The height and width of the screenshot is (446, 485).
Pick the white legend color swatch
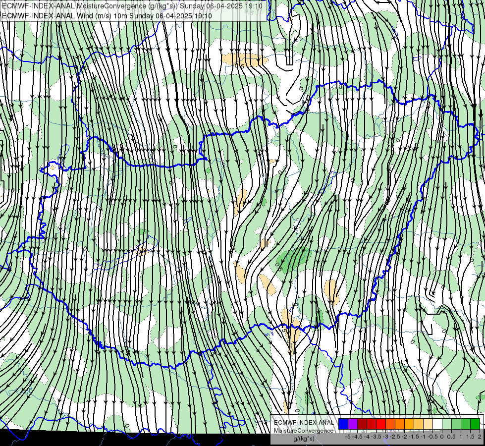(437, 424)
